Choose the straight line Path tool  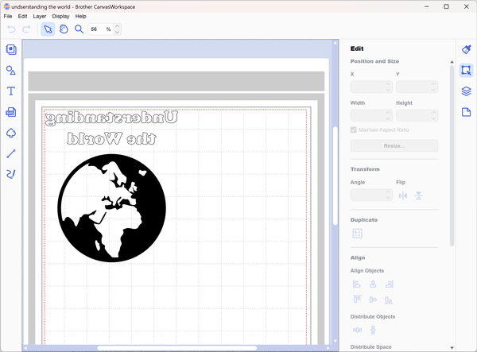pos(11,153)
